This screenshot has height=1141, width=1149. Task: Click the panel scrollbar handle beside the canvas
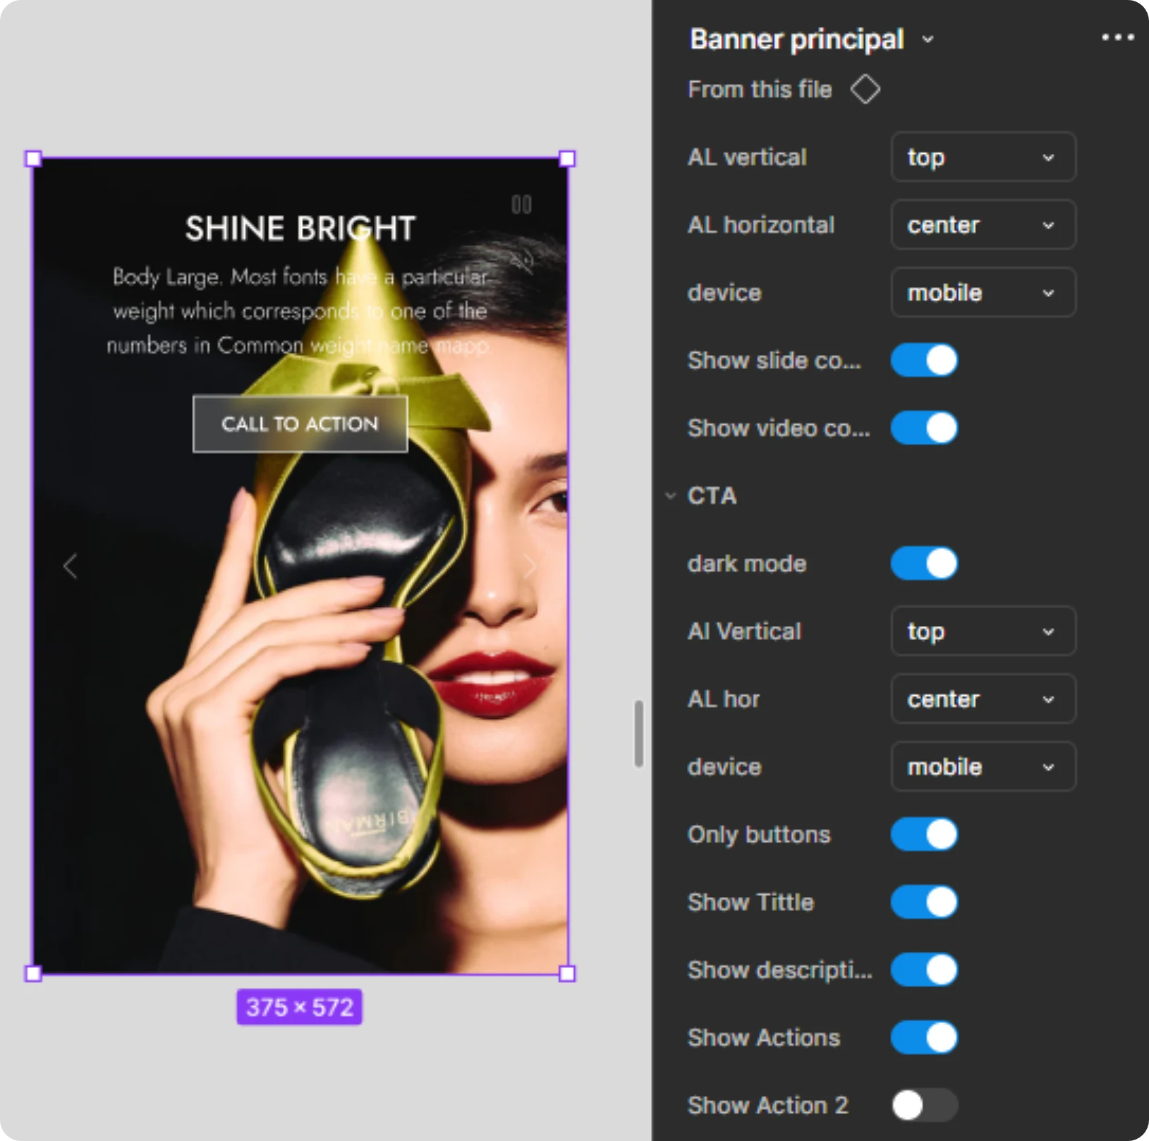pos(638,733)
